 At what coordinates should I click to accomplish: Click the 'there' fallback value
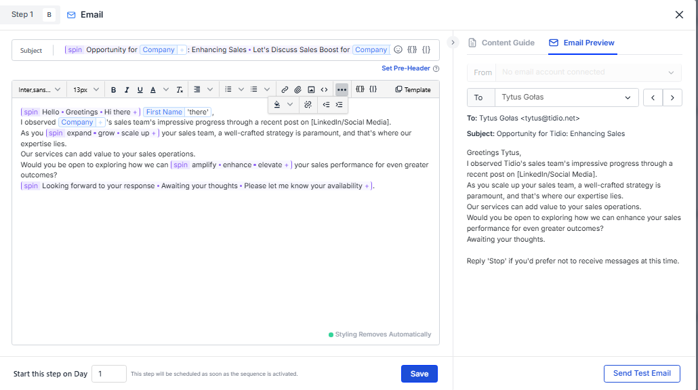(198, 112)
